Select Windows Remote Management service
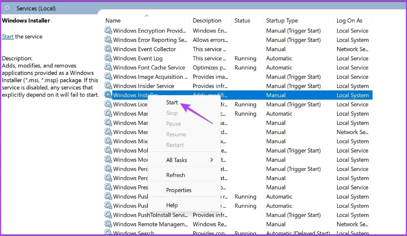 pos(238,224)
